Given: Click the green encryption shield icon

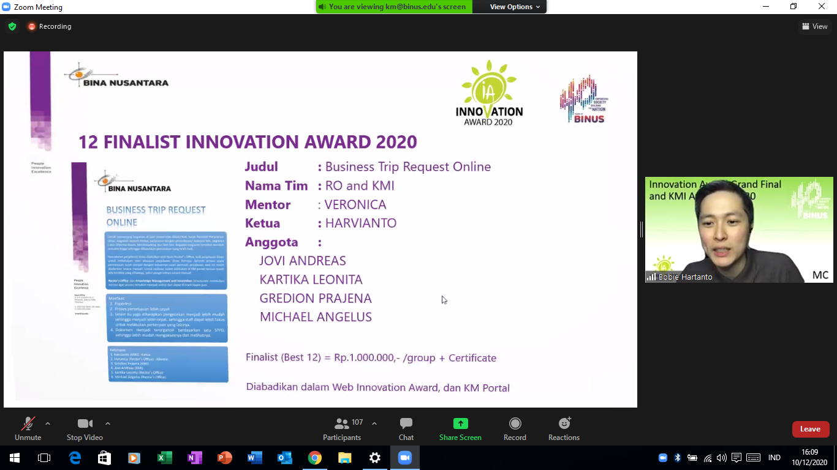Looking at the screenshot, I should 12,26.
